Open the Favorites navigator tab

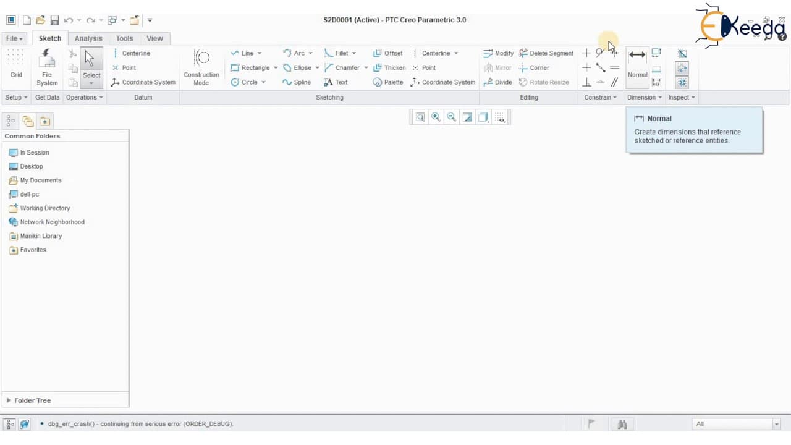click(x=44, y=121)
